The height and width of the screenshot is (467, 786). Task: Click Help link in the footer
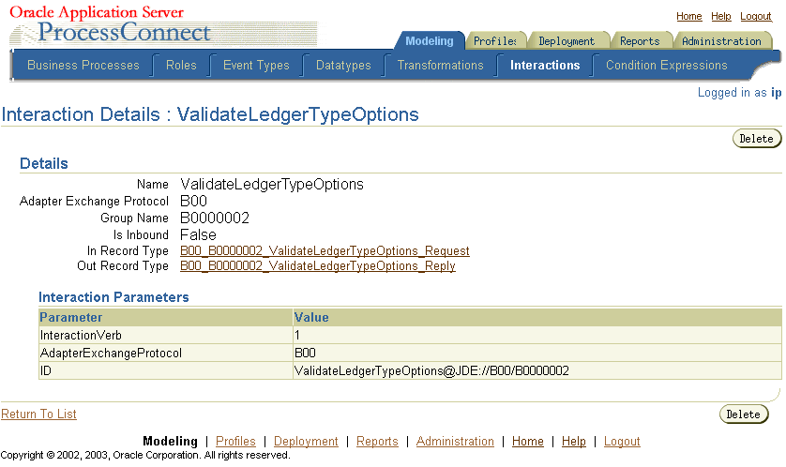tap(573, 442)
